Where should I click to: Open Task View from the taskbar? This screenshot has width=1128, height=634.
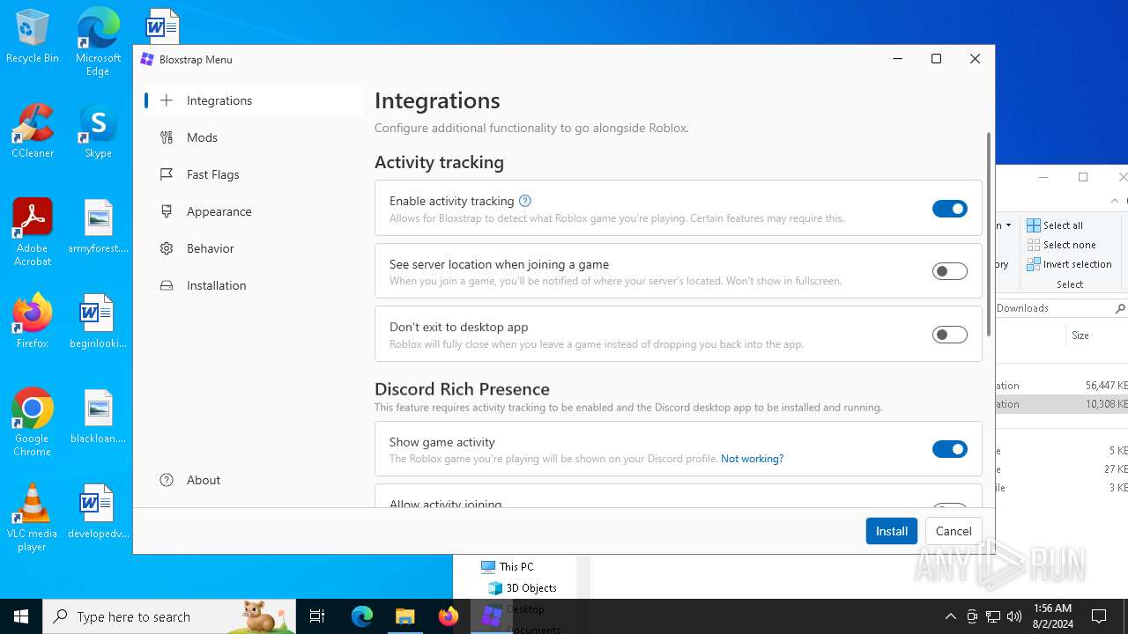[317, 616]
